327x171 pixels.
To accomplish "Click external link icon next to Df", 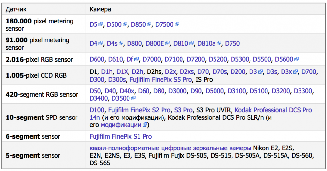I will [x=136, y=59].
